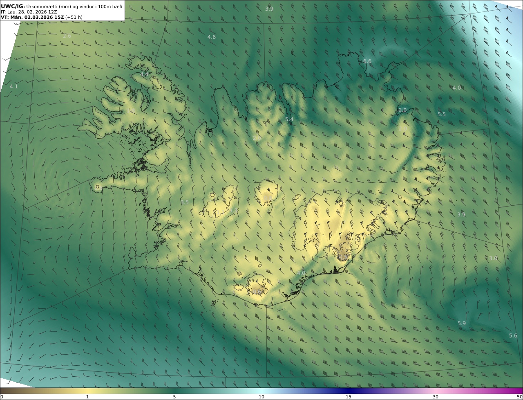Click the navy blue colorbar segment at 15
The image size is (523, 400).
tap(349, 391)
